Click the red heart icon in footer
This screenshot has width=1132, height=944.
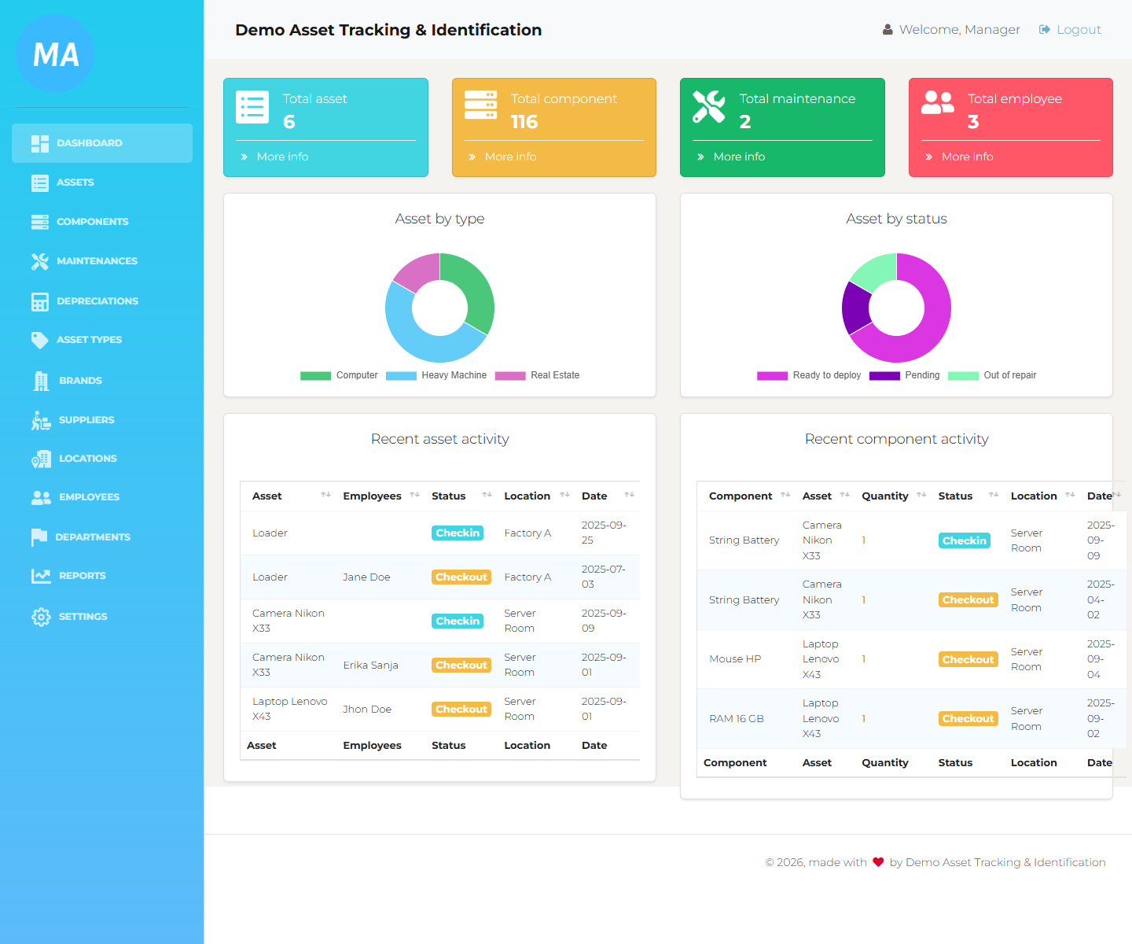[878, 862]
